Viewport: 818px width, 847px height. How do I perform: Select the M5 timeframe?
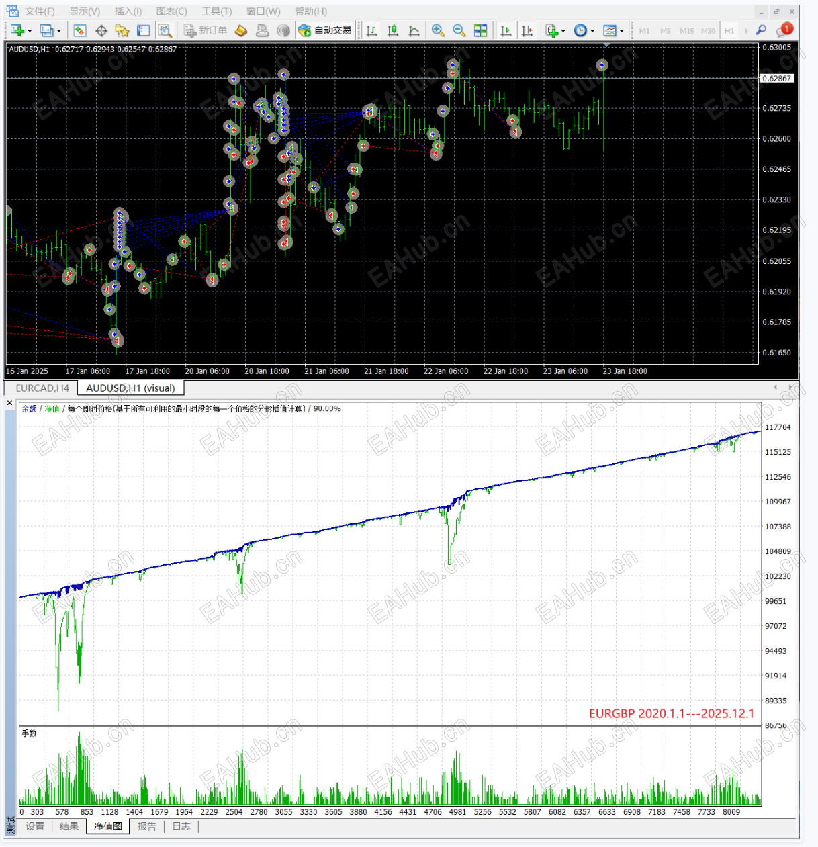point(666,31)
